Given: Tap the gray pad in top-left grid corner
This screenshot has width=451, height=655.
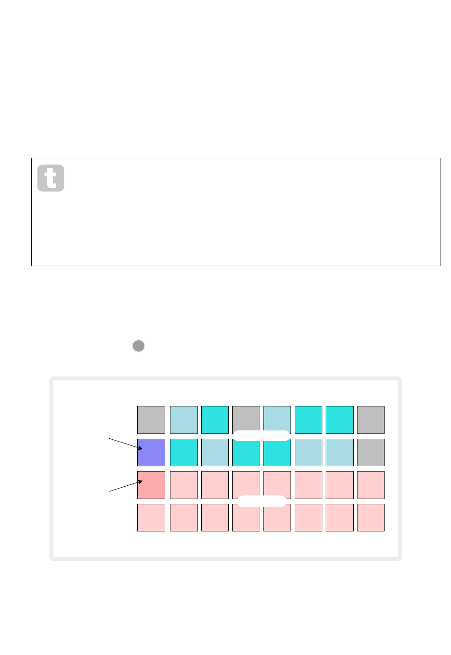Looking at the screenshot, I should click(x=151, y=420).
